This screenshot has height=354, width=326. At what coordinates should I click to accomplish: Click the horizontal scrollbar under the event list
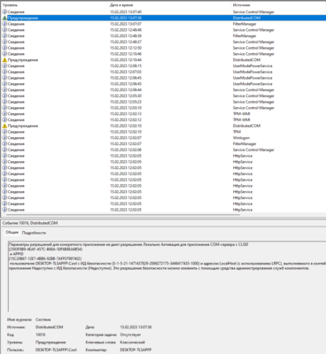[x=121, y=215]
